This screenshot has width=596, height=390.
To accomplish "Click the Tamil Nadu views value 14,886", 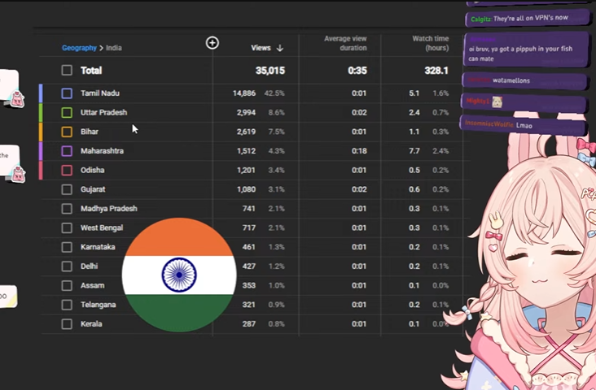I will tap(244, 93).
